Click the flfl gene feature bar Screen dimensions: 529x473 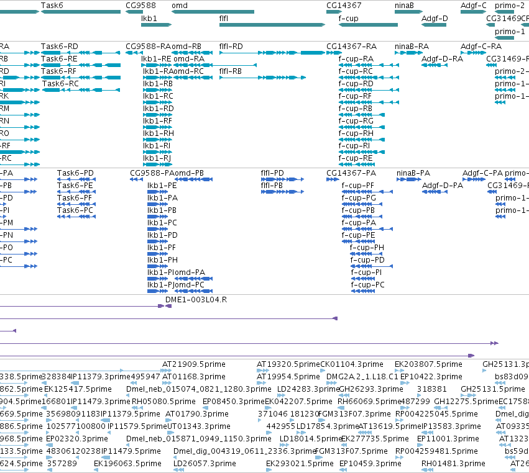(x=272, y=25)
